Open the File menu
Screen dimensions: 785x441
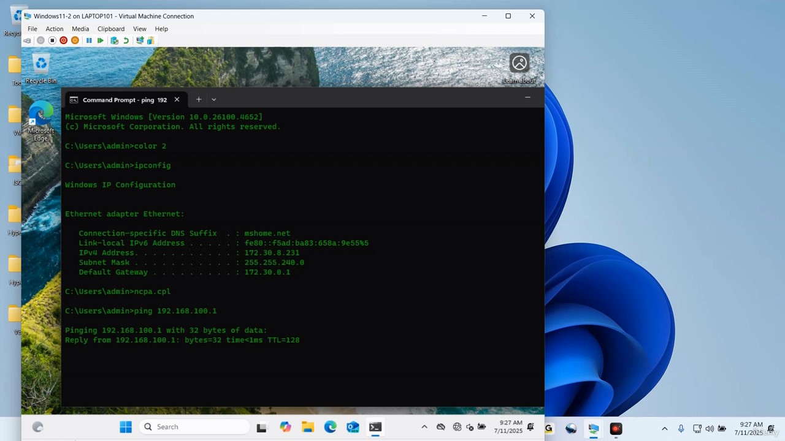(33, 29)
